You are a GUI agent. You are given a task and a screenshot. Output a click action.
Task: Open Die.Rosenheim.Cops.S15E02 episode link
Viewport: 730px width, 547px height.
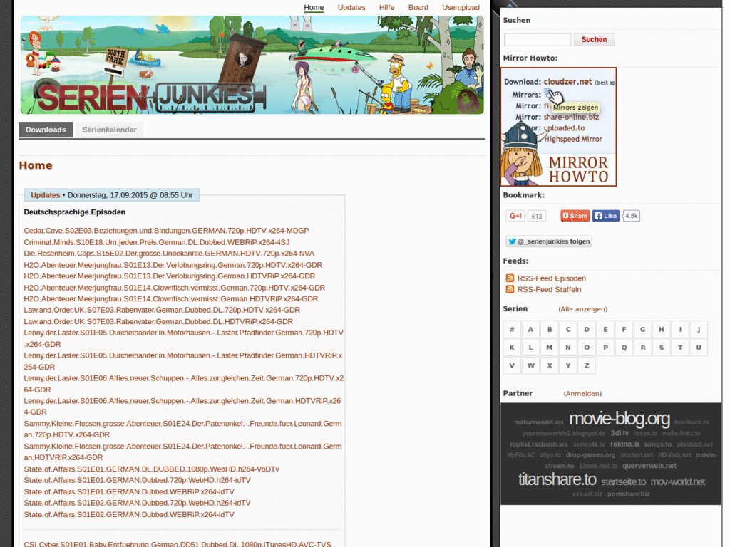click(x=169, y=254)
